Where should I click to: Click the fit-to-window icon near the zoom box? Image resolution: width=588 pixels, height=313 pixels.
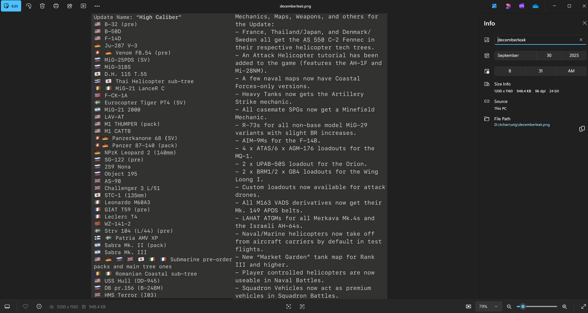click(468, 306)
